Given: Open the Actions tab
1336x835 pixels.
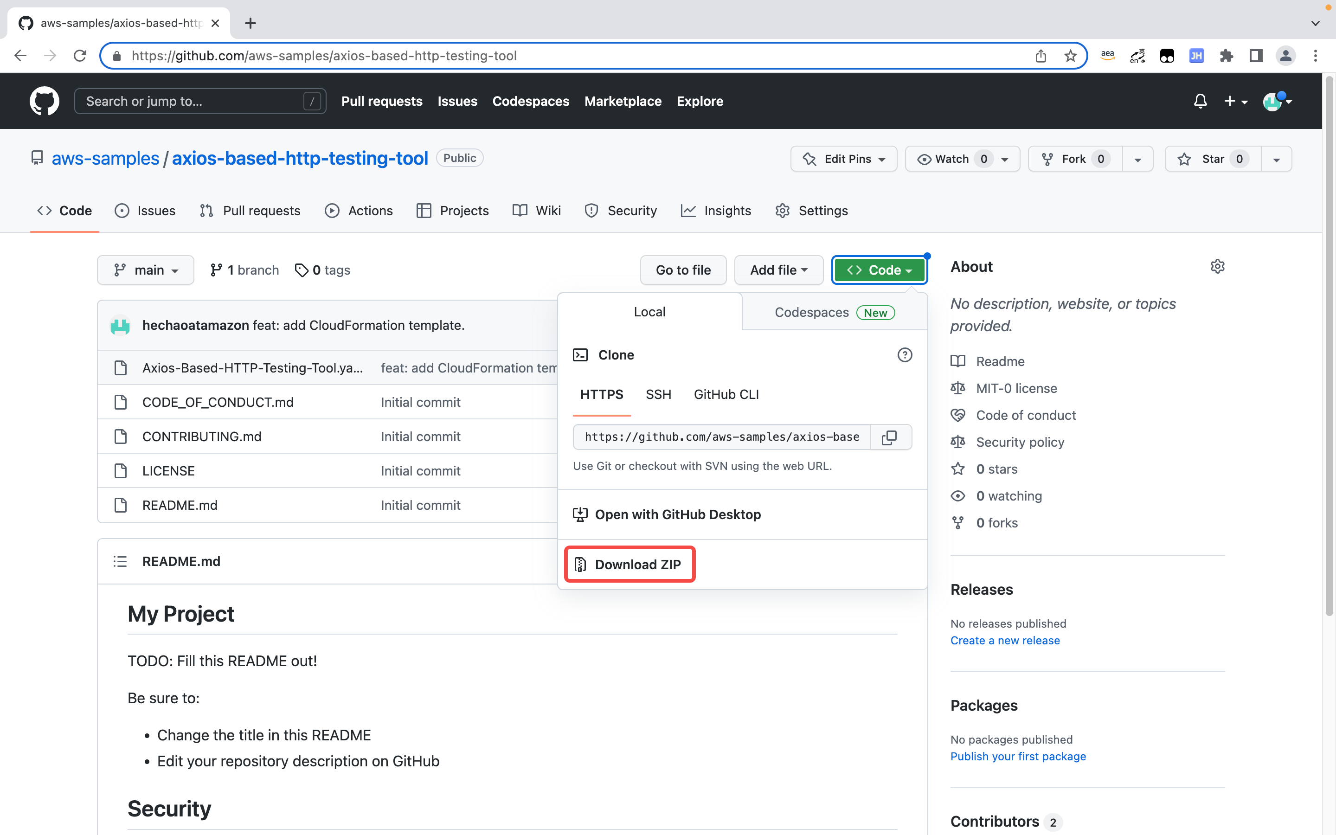Looking at the screenshot, I should point(359,211).
